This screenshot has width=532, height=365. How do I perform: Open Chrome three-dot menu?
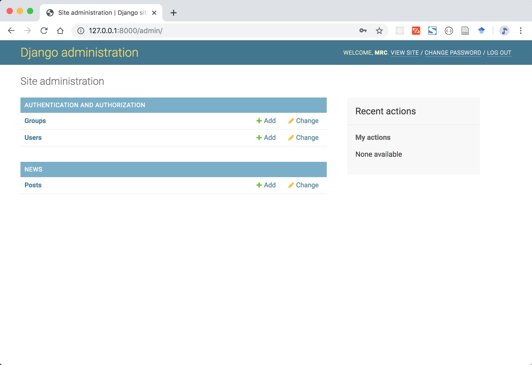tap(521, 31)
